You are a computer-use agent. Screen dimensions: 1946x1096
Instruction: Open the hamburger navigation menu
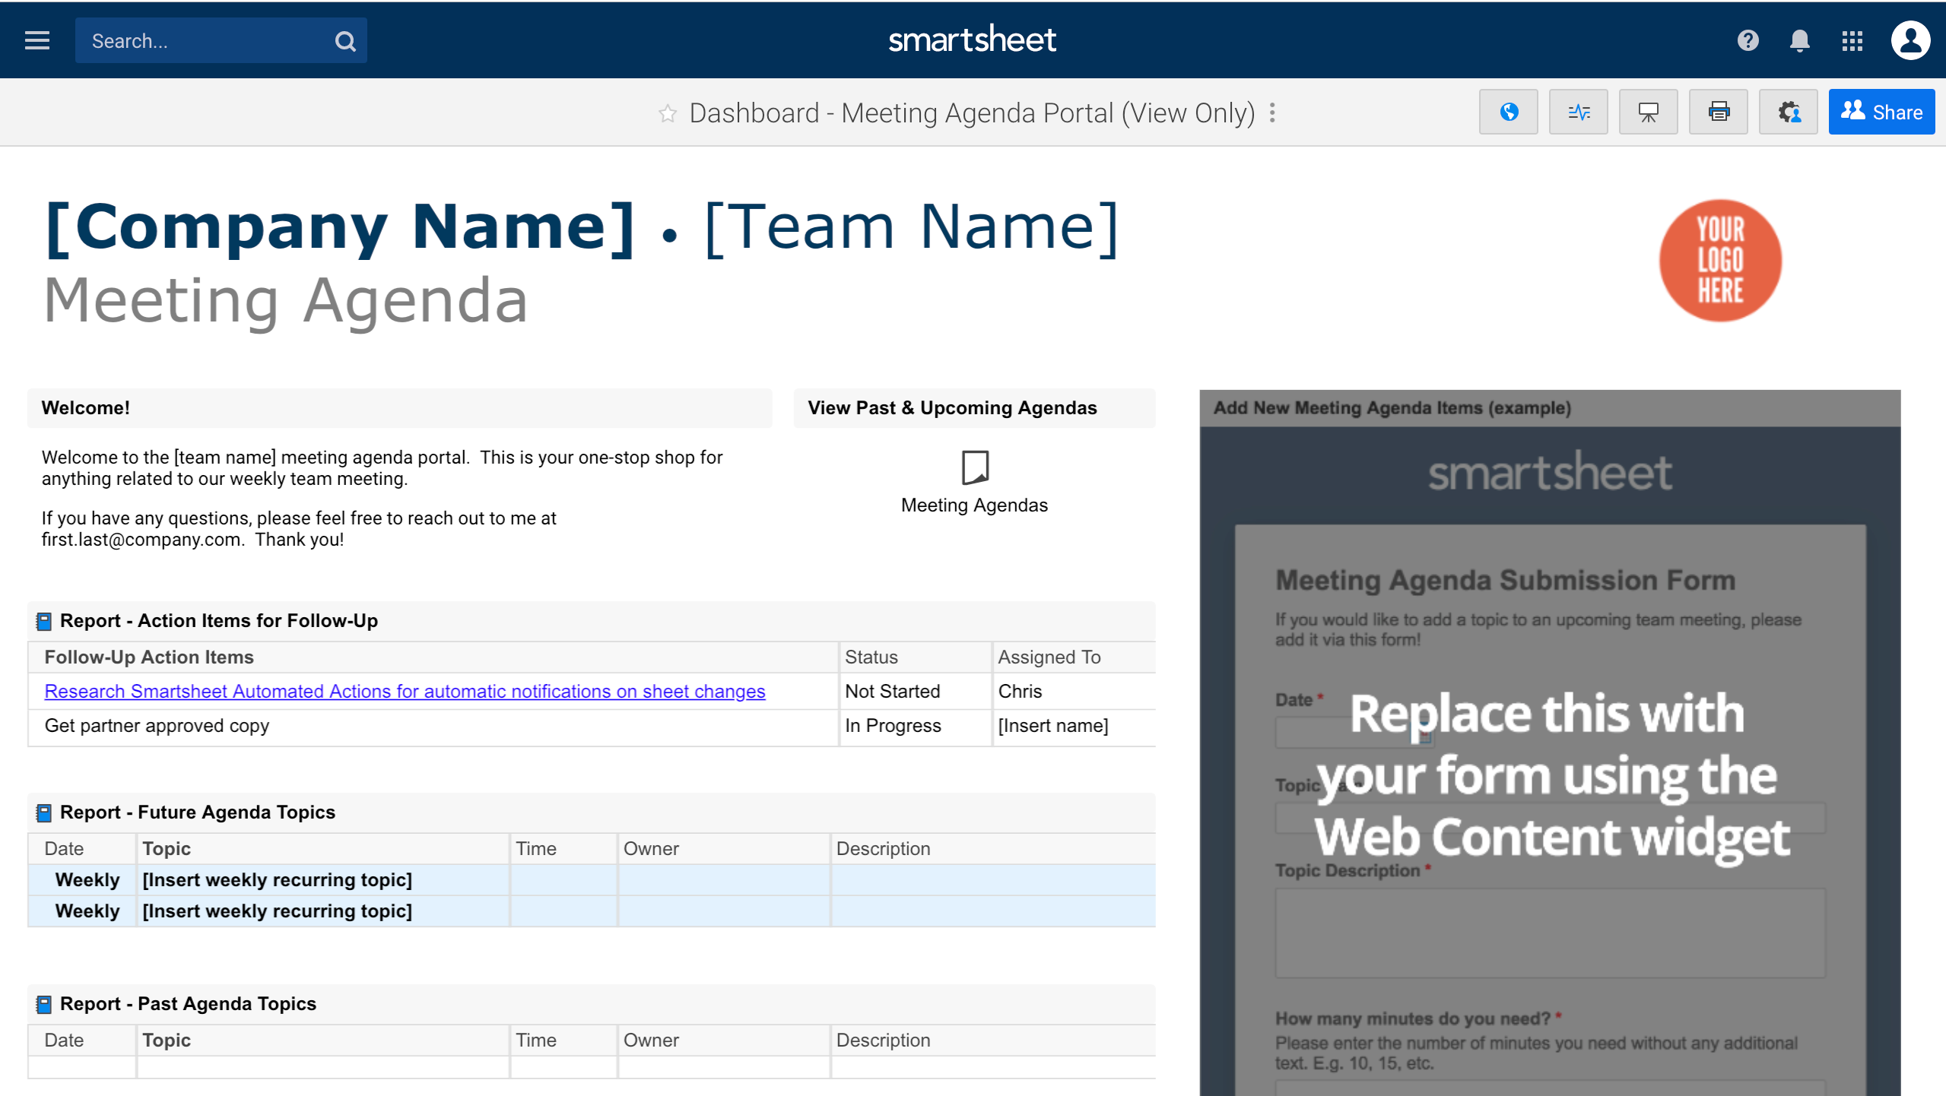point(37,40)
